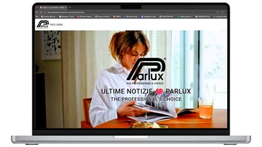Click the large Parlux hero logo
This screenshot has height=147, width=262.
(146, 71)
